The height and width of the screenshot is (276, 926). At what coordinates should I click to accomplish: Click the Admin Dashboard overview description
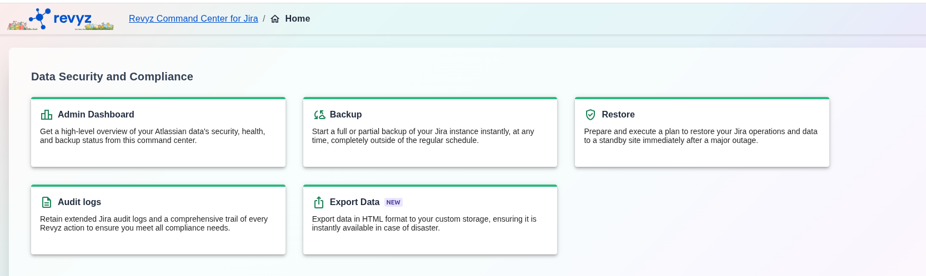[x=152, y=136]
